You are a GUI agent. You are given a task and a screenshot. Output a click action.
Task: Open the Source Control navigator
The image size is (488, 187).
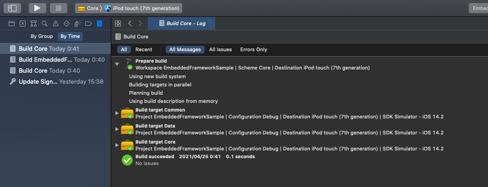click(22, 23)
